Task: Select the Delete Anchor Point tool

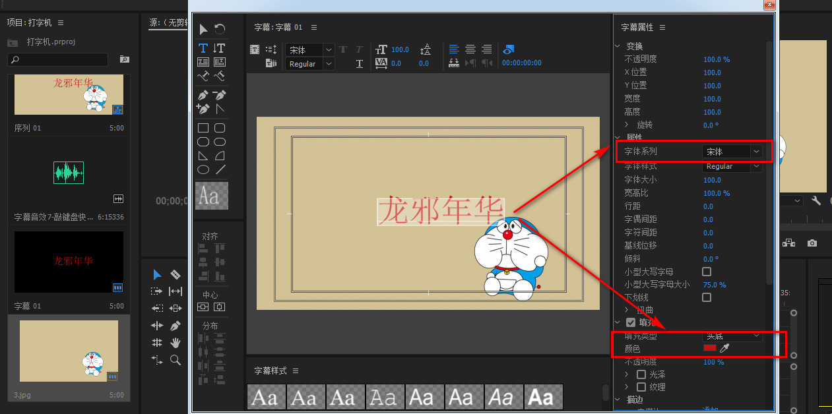Action: (x=220, y=95)
